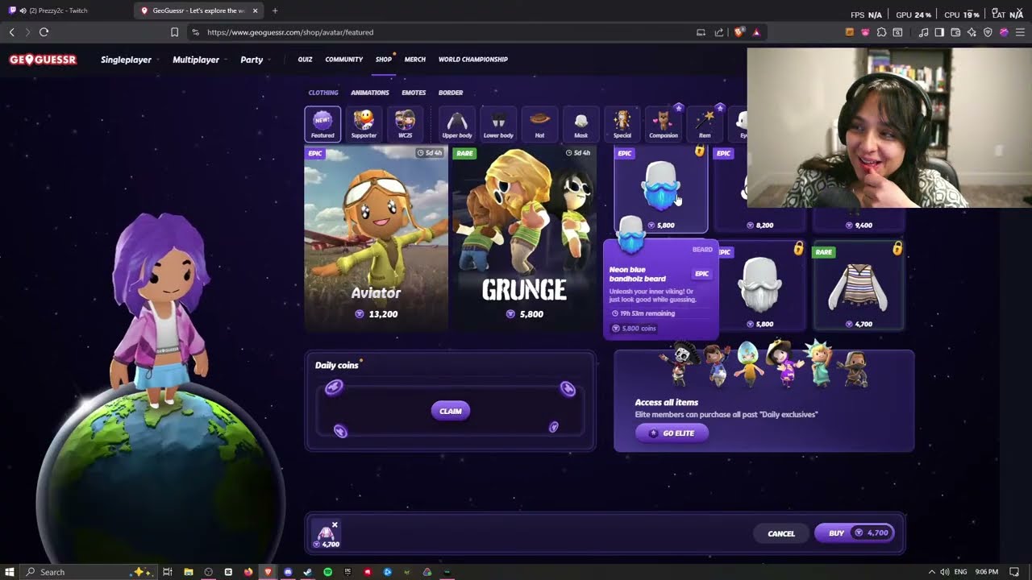Open the Windows Start menu

[x=10, y=572]
